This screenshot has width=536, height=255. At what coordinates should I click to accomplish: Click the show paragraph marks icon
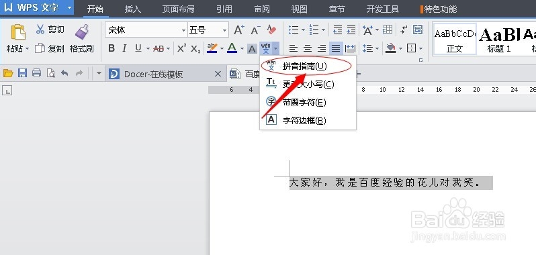tap(404, 30)
